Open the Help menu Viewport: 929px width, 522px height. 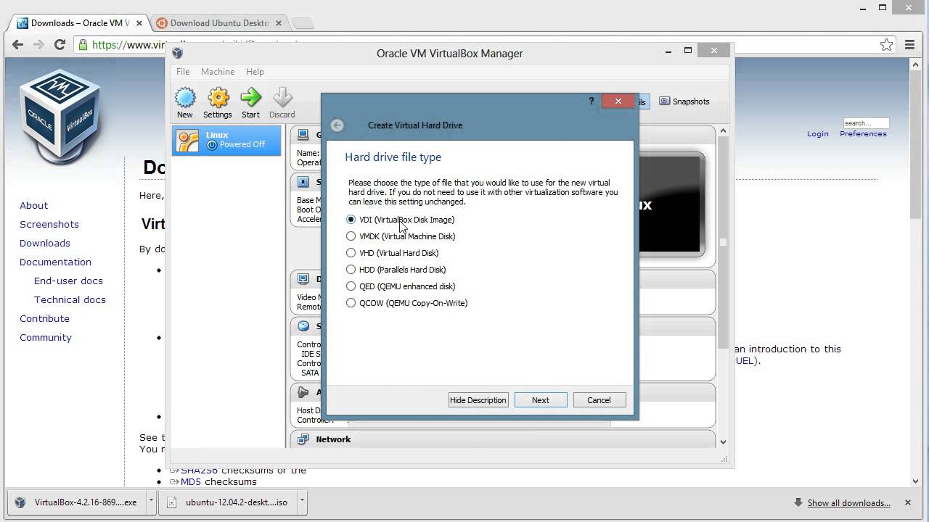(x=255, y=72)
